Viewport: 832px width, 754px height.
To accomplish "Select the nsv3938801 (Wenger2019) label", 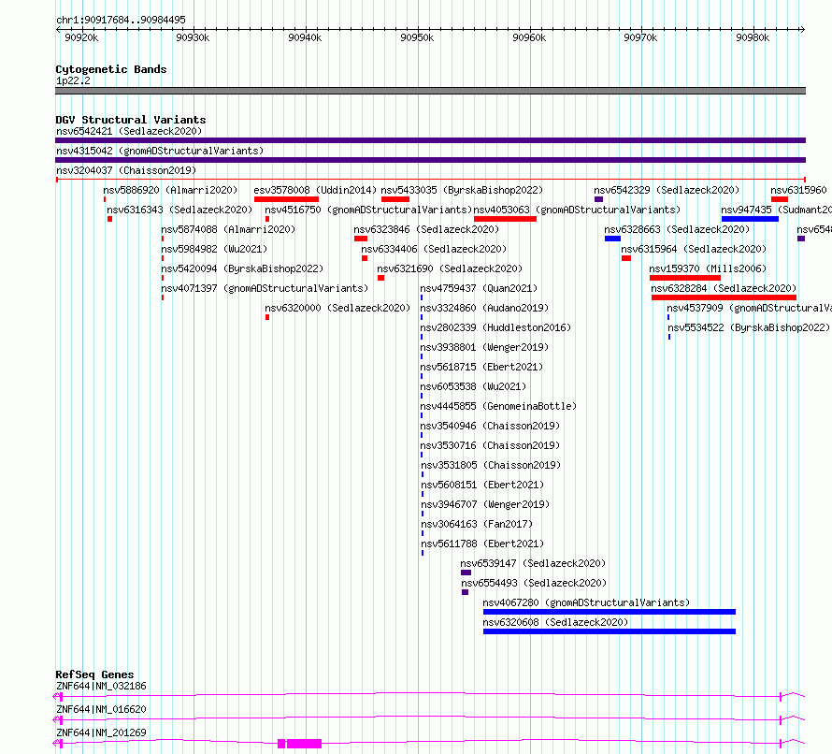I will [x=484, y=347].
